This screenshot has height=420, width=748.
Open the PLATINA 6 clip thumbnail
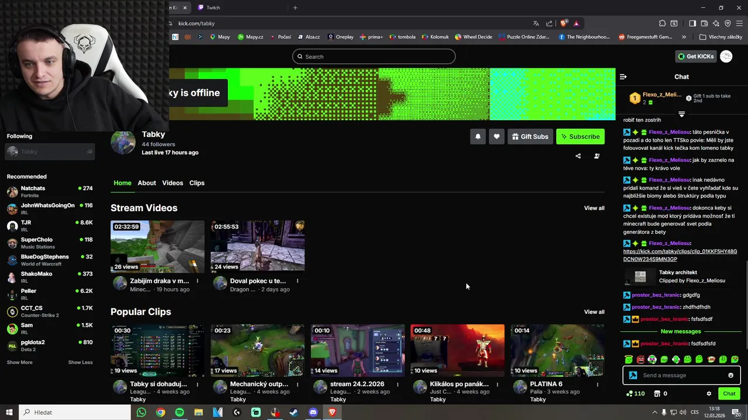coord(557,350)
